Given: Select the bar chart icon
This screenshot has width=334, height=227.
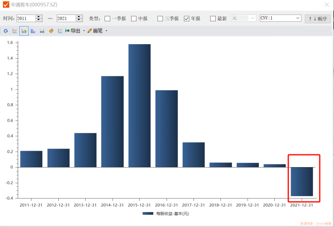Looking at the screenshot, I should (24, 31).
